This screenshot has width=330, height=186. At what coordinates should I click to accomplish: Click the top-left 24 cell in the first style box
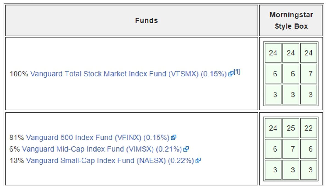(273, 53)
